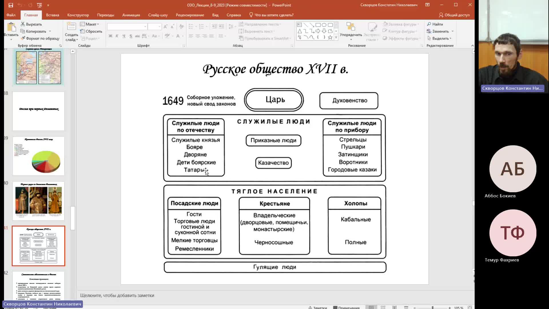Switch to Анимация tab
The height and width of the screenshot is (309, 549).
[131, 15]
